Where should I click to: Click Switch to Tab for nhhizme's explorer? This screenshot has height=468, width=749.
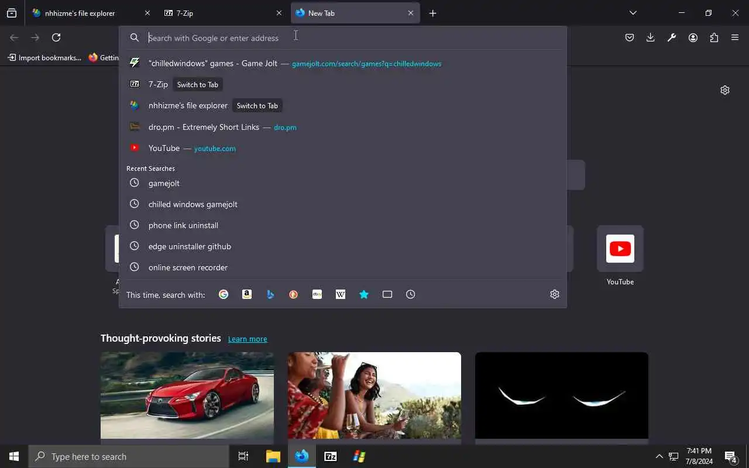click(x=257, y=105)
